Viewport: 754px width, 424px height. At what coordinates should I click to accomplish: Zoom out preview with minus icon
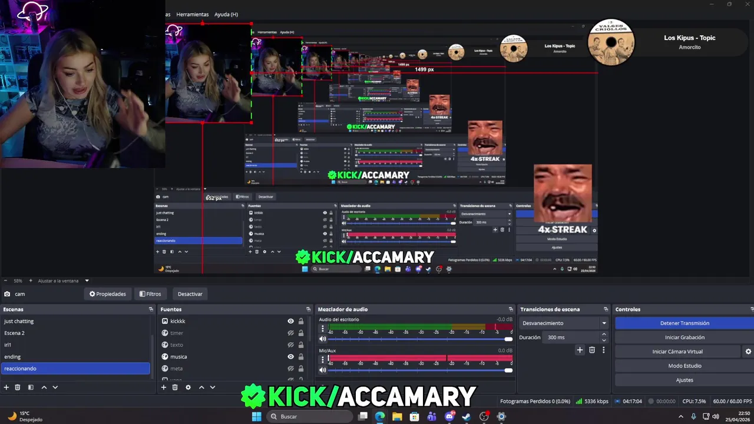5,281
